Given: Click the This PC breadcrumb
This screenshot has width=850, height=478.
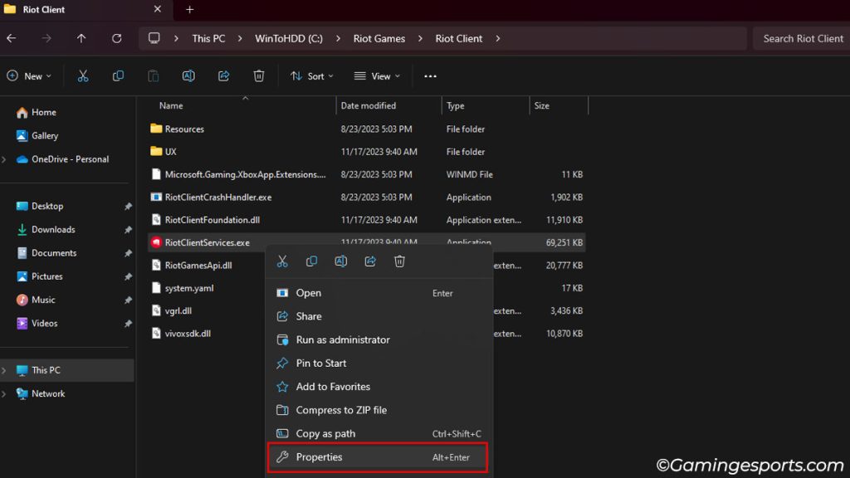Looking at the screenshot, I should pyautogui.click(x=208, y=38).
